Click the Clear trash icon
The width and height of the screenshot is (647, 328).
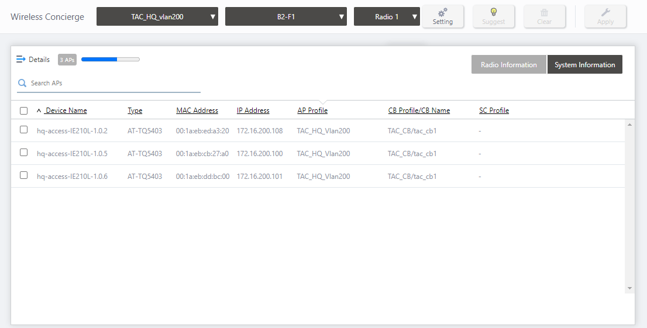pos(544,12)
